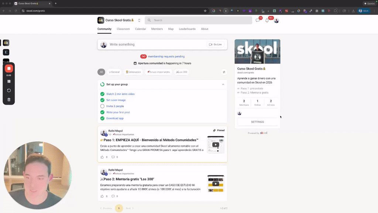Switch to the Calendar tab
Viewport: 378px width, 213px height.
click(x=141, y=29)
